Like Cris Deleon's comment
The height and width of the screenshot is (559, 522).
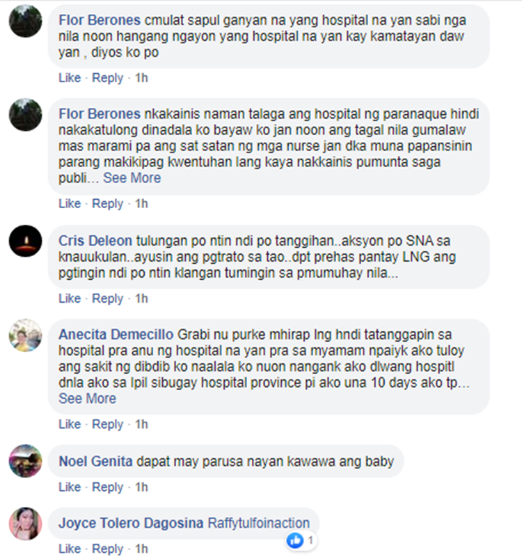click(x=70, y=298)
